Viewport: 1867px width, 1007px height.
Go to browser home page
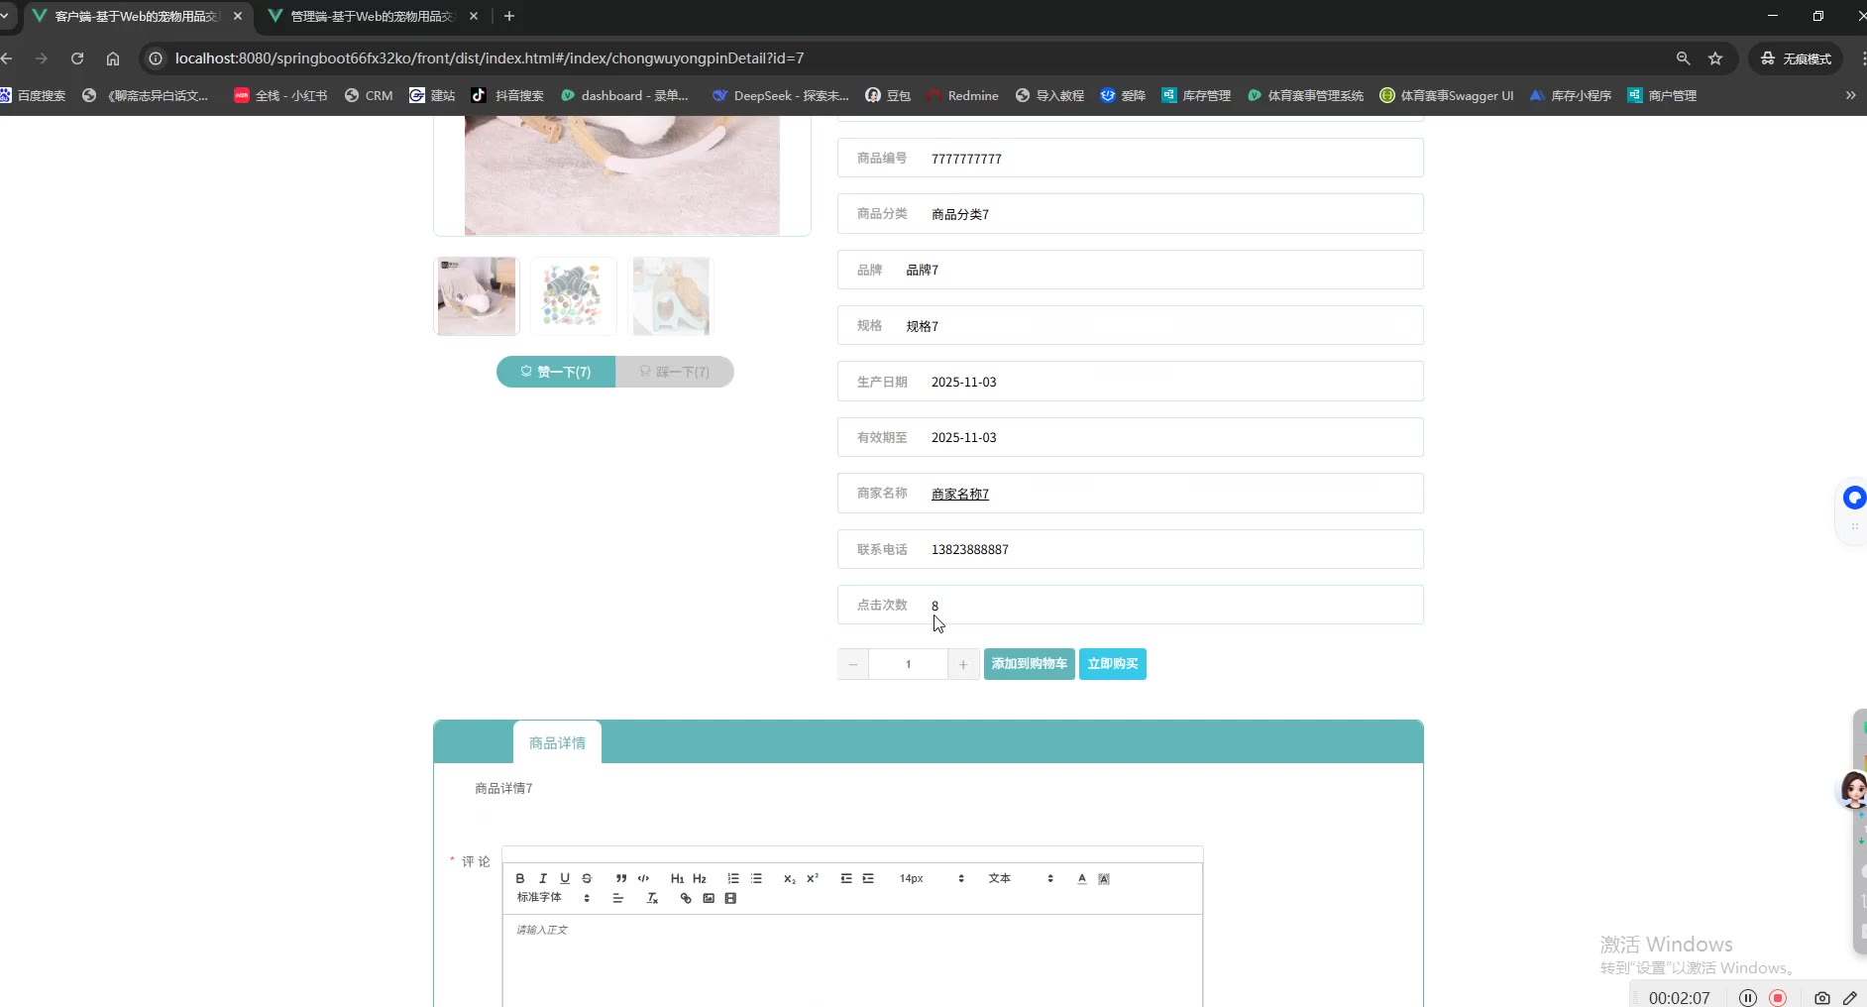click(x=113, y=58)
